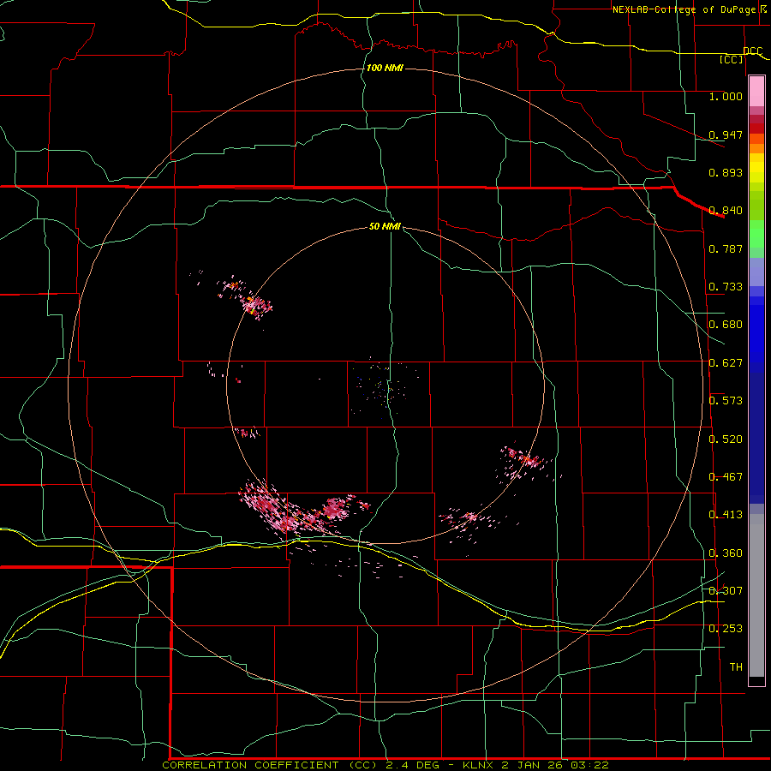This screenshot has height=771, width=771.
Task: Click the TH threshold label
Action: click(736, 667)
